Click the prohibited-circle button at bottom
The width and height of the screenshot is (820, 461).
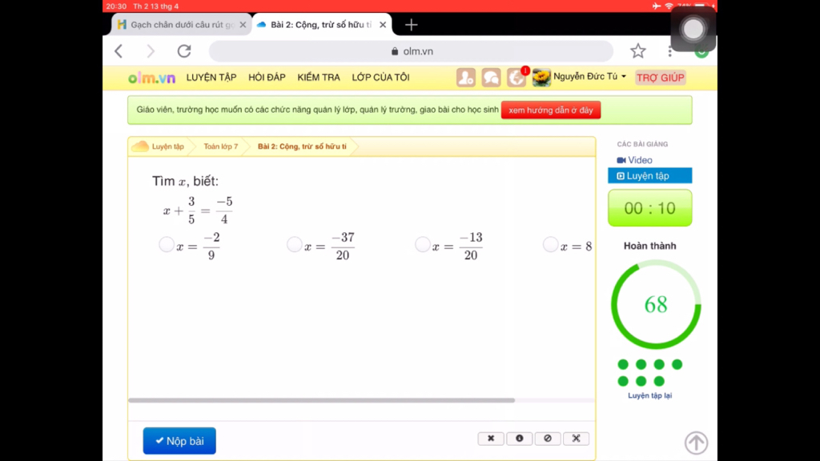[548, 439]
